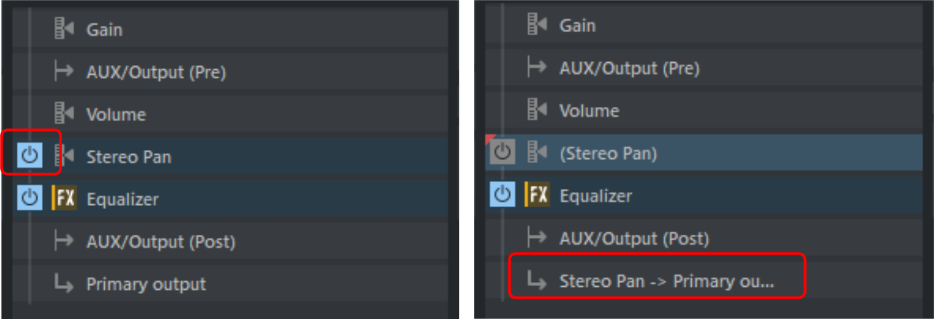
Task: Toggle Equalizer power button in right panel
Action: coord(502,195)
